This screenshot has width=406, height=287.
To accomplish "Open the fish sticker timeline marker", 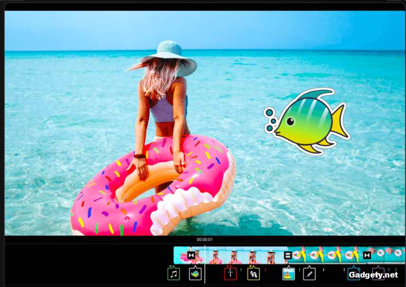I will [195, 274].
